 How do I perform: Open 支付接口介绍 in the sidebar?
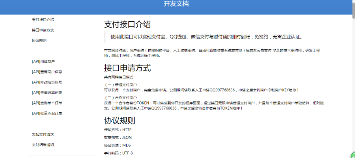click(x=43, y=20)
